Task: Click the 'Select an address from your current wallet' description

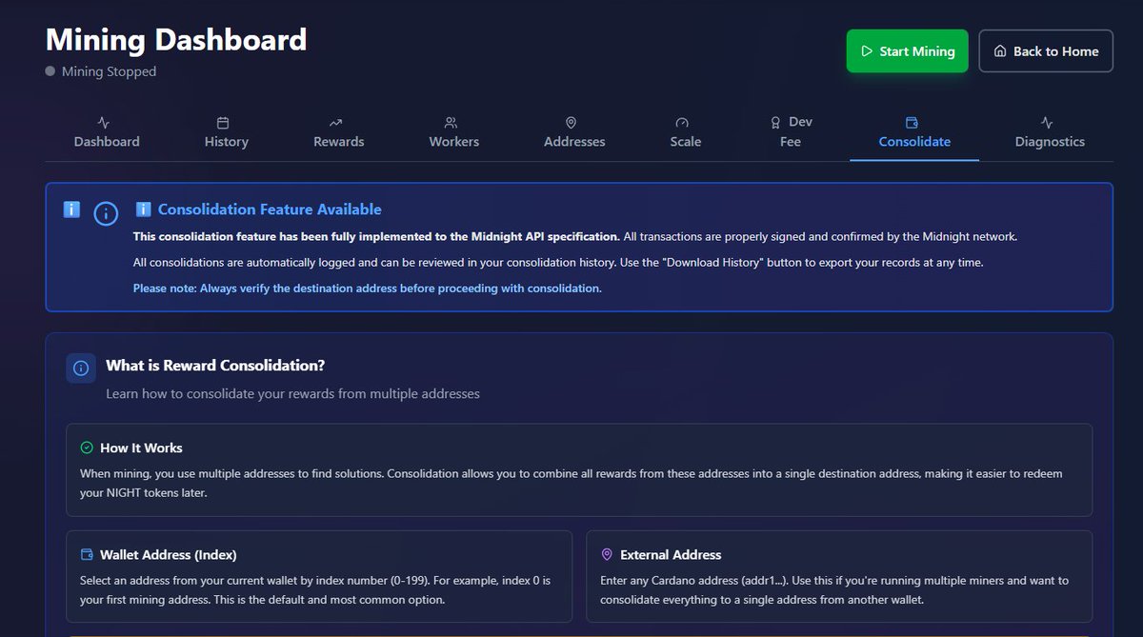Action: 315,590
